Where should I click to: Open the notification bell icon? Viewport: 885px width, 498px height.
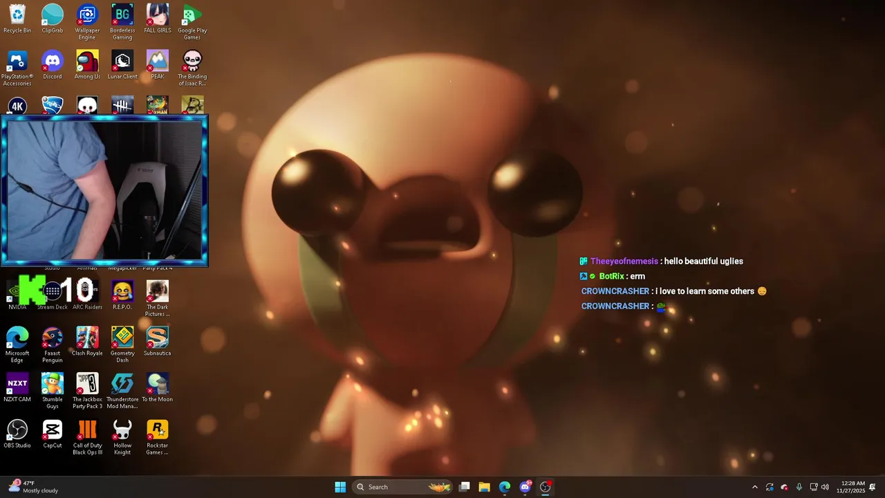point(873,487)
